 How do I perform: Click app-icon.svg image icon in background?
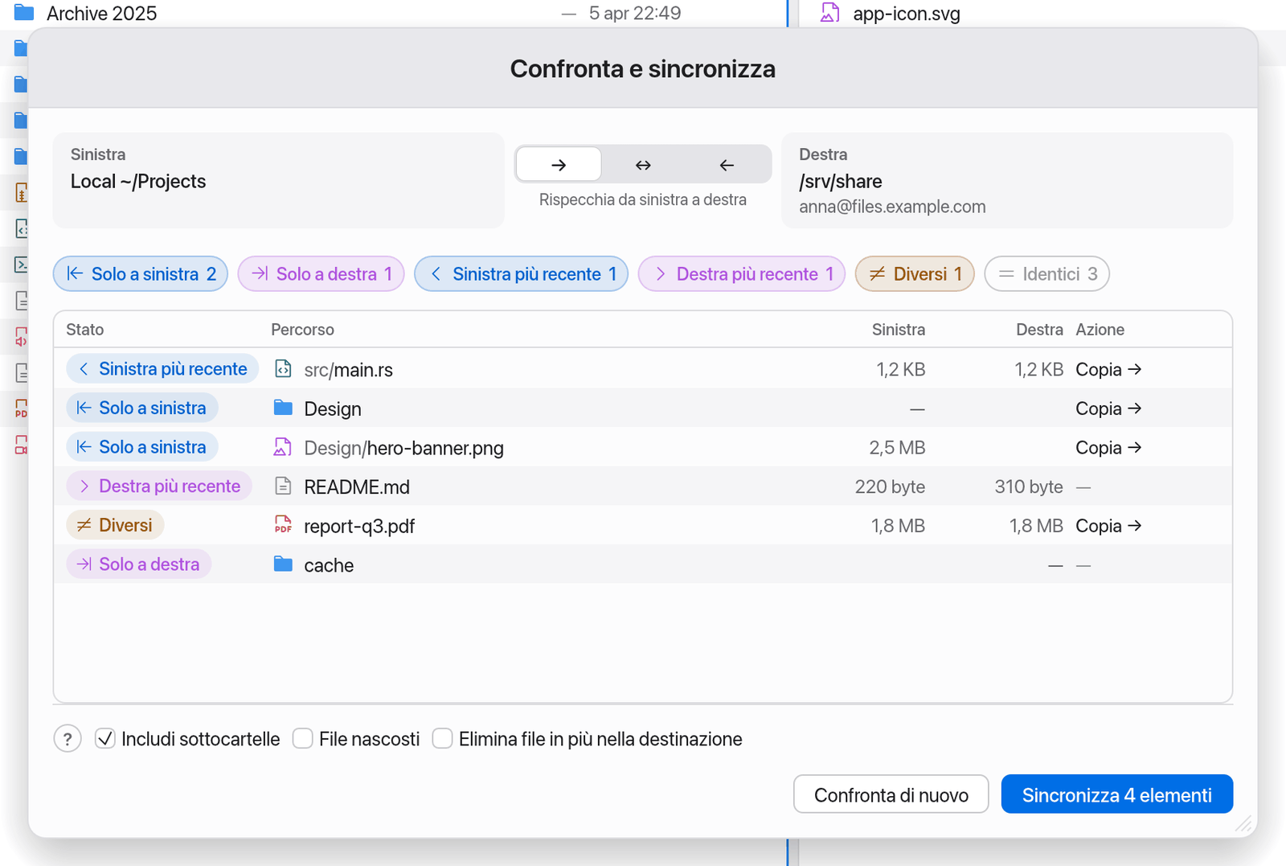[x=829, y=13]
